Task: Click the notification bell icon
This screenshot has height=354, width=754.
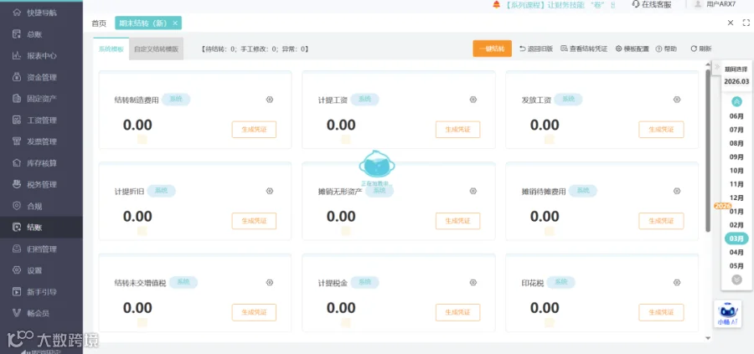Action: (496, 5)
